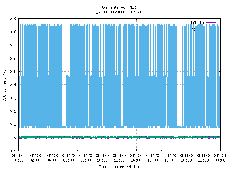Viewport: 227px width, 170px height.
Task: Click the 20:00 time tick label
Action: pos(186,160)
